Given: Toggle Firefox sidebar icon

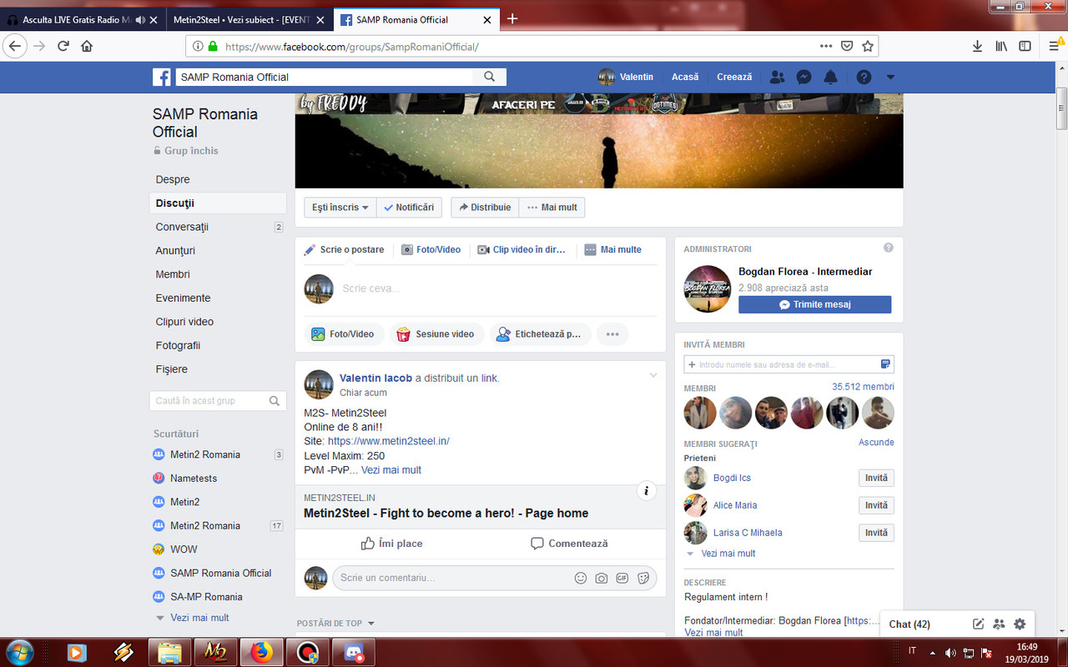Looking at the screenshot, I should click(x=1025, y=47).
